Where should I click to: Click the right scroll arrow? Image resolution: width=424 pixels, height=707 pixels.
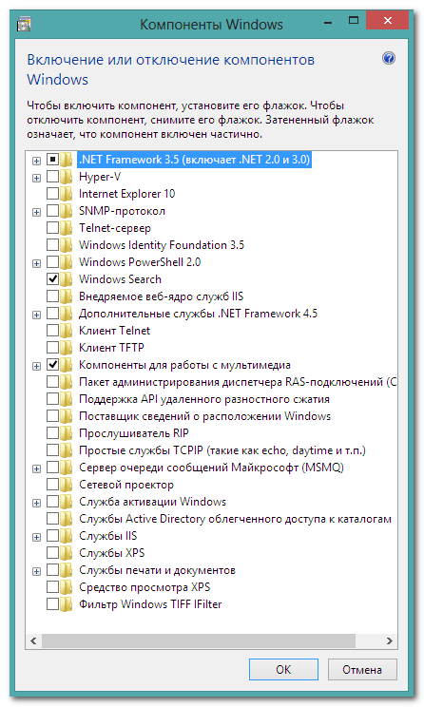(x=390, y=640)
